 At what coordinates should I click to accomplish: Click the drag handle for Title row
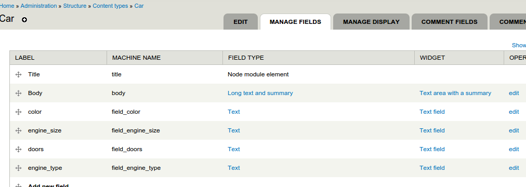(x=18, y=74)
